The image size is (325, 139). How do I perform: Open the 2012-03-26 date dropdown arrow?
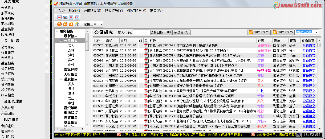point(316,32)
